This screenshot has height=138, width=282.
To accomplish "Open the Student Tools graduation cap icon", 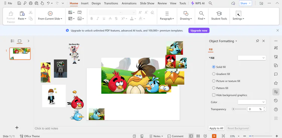I will [219, 13].
